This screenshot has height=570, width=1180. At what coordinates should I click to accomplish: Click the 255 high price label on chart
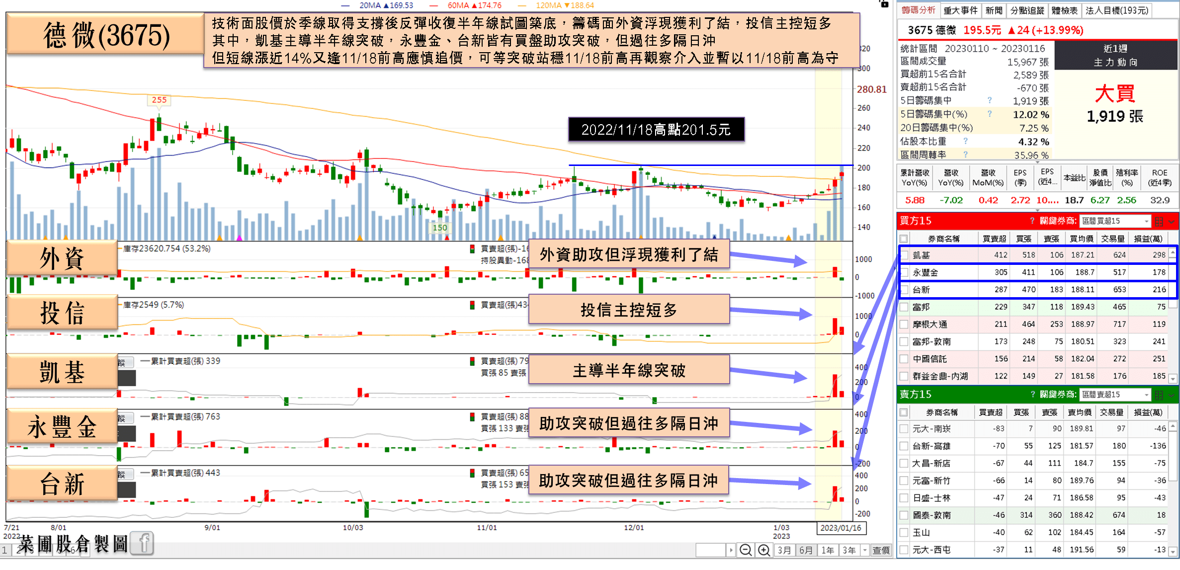point(159,100)
